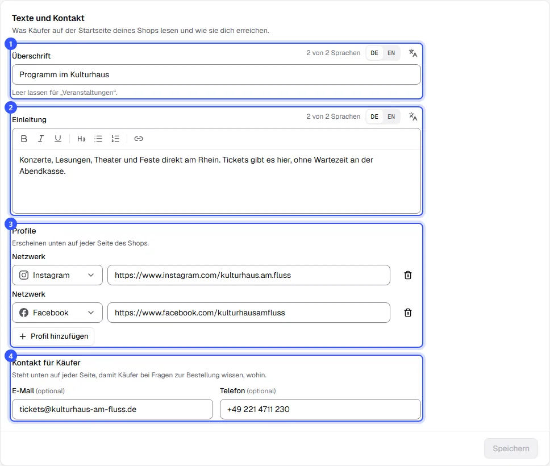Image resolution: width=550 pixels, height=466 pixels.
Task: Click the Profil hinzufügen button
Action: [53, 336]
